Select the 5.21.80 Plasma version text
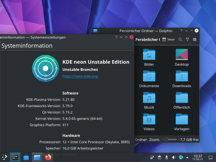This screenshot has height=162, width=216. pyautogui.click(x=68, y=99)
